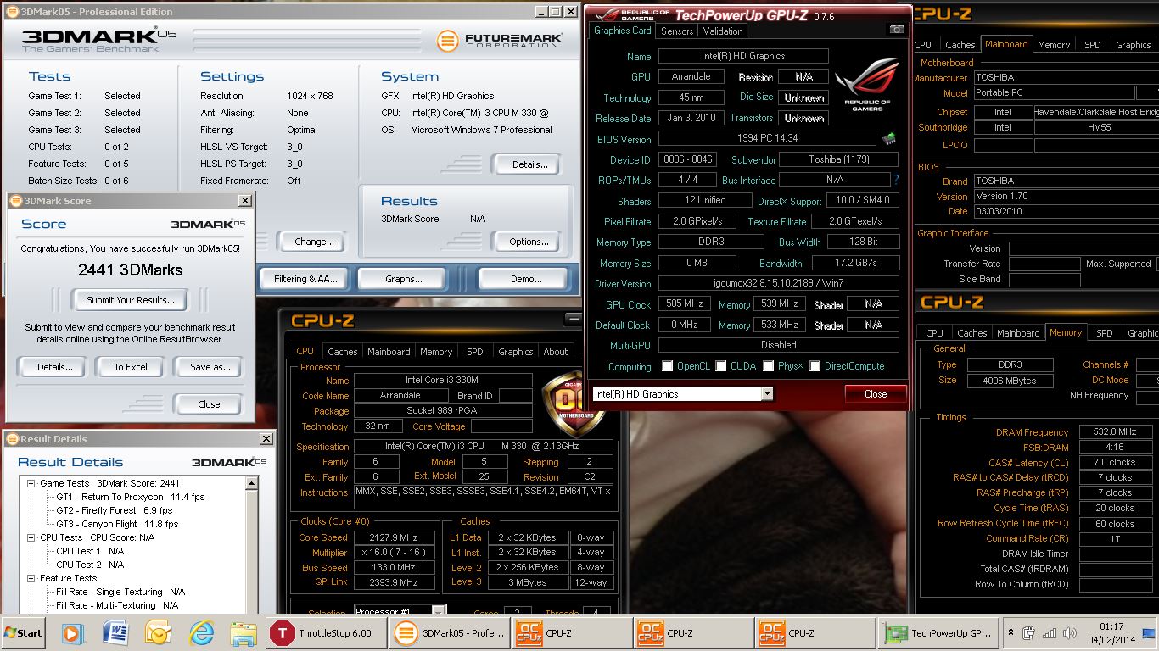Open Windows Media Player from taskbar
Screen dimensions: 1159x651
coord(71,632)
